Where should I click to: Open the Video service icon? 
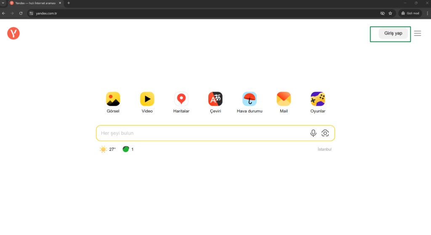147,99
